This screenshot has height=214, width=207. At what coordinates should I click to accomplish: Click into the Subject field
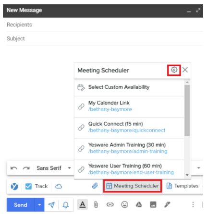click(x=105, y=38)
